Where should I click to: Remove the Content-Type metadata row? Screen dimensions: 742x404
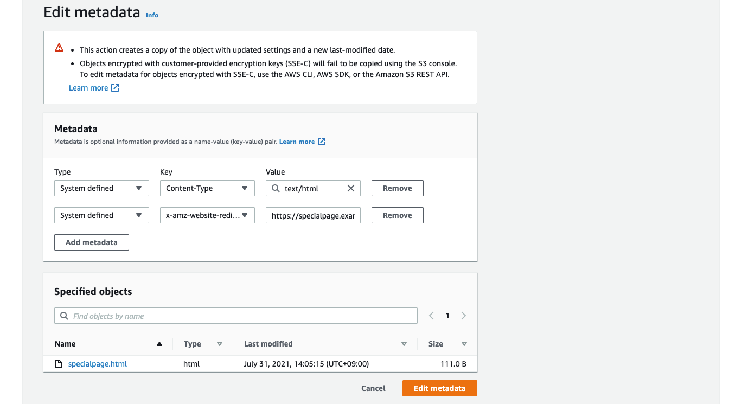pyautogui.click(x=397, y=188)
